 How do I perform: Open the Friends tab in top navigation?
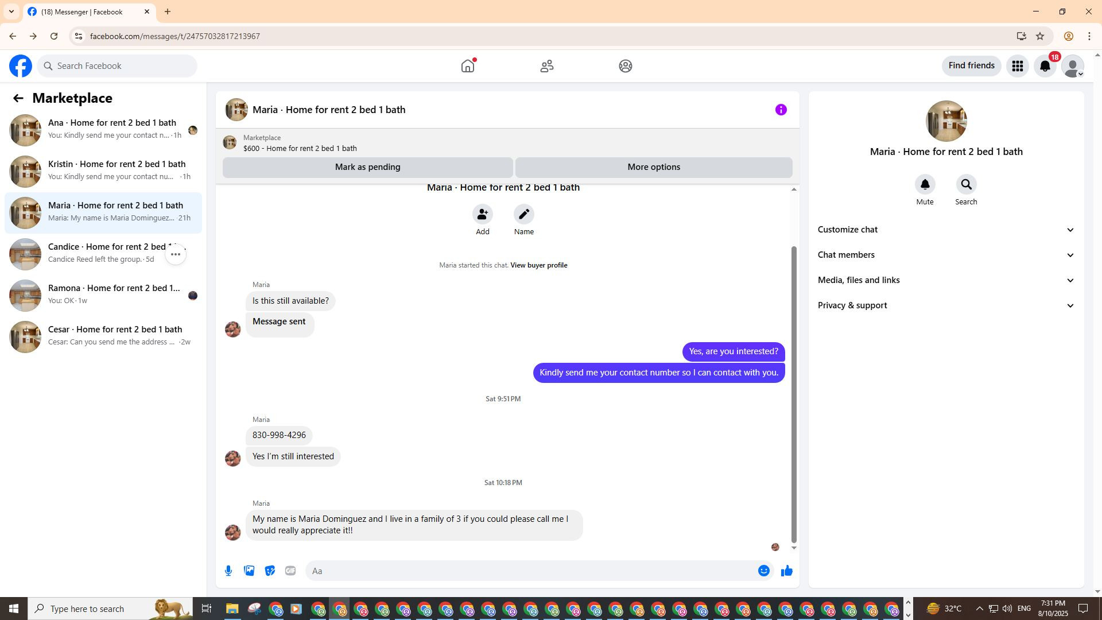coord(546,66)
